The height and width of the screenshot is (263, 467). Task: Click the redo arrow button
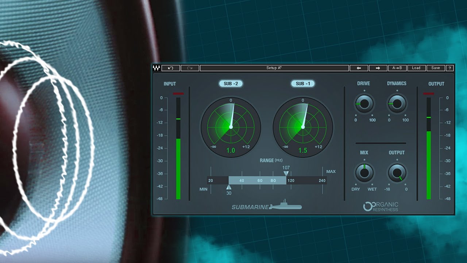[x=190, y=68]
